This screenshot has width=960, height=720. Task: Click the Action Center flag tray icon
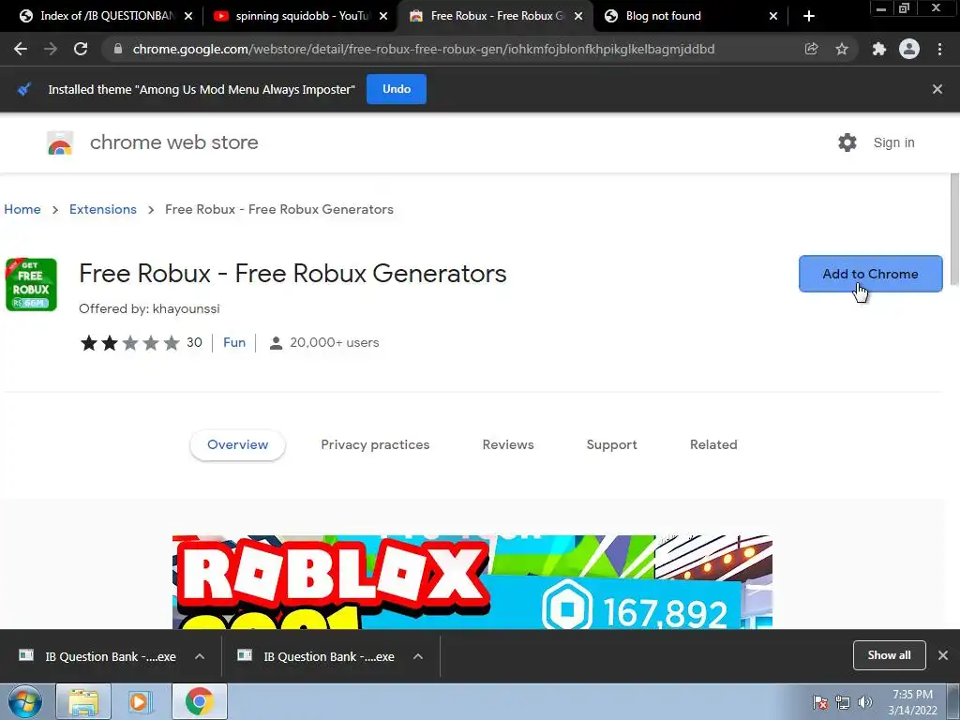[820, 702]
